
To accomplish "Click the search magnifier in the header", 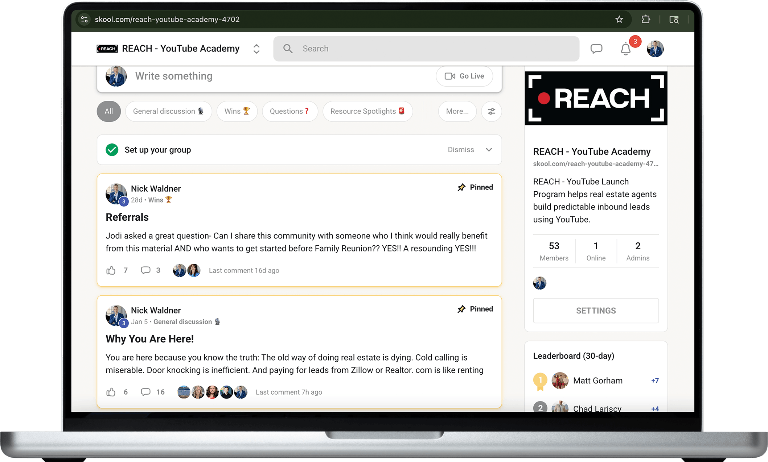I will 288,48.
